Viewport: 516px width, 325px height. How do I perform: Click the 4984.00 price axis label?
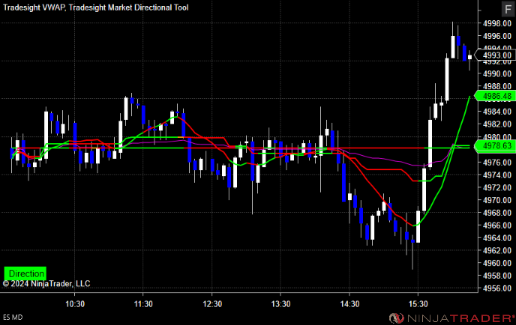tap(497, 112)
